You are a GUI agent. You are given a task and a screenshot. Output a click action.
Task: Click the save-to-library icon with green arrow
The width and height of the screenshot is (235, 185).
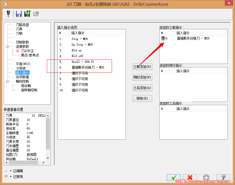tap(27, 14)
